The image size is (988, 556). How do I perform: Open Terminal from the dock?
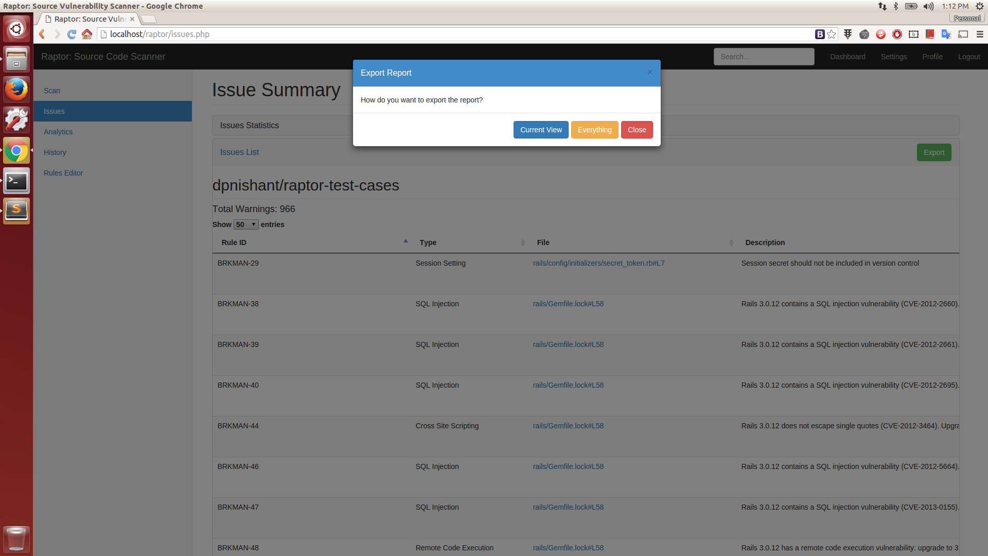tap(16, 181)
